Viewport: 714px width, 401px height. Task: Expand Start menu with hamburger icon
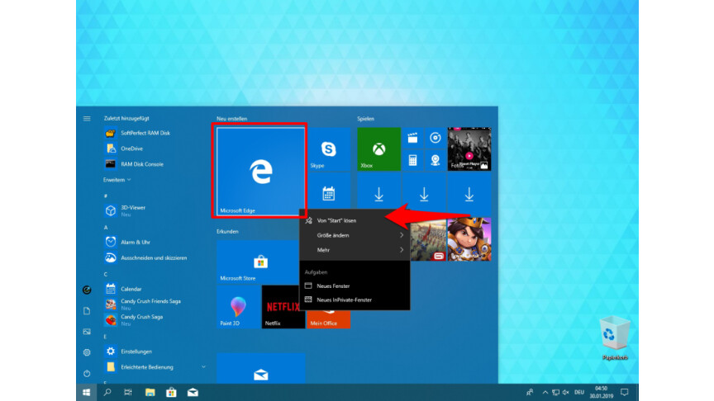pos(87,119)
